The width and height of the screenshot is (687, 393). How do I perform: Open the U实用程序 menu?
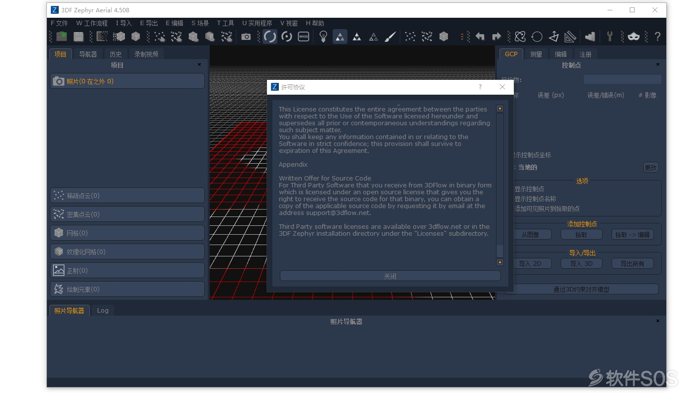pyautogui.click(x=257, y=23)
